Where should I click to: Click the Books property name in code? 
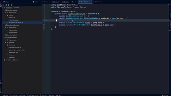88,23
